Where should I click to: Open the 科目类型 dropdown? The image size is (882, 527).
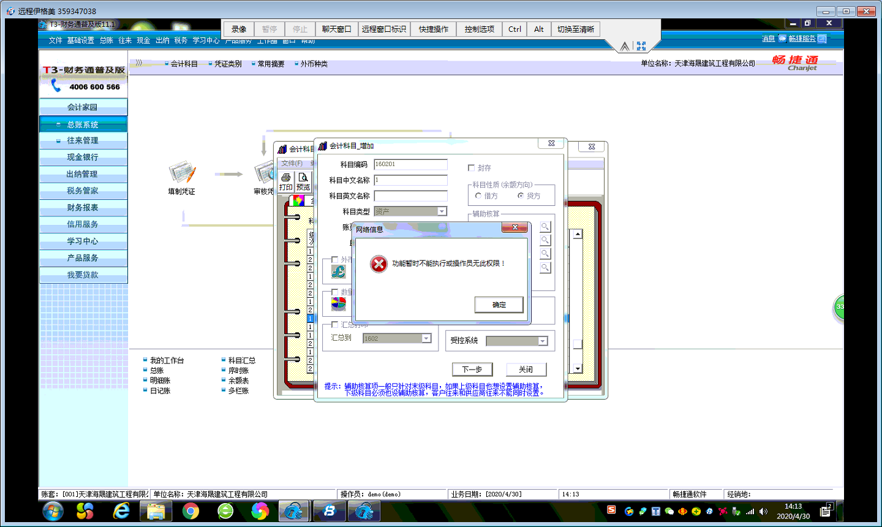[x=442, y=211]
